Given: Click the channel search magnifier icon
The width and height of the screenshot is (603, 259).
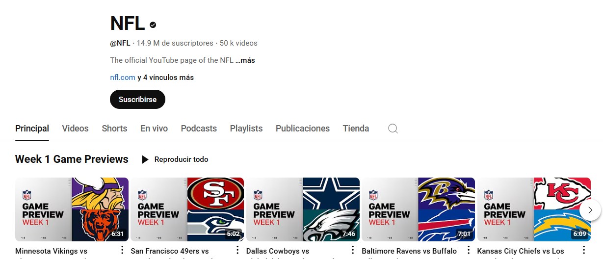Looking at the screenshot, I should coord(393,129).
